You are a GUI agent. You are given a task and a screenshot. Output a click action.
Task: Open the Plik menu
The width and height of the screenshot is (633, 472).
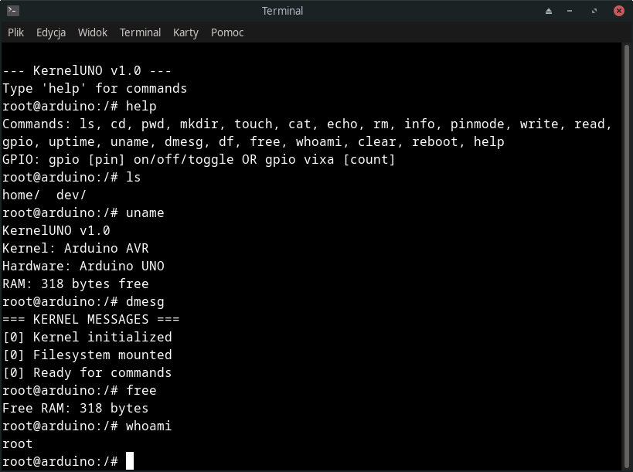coord(16,32)
